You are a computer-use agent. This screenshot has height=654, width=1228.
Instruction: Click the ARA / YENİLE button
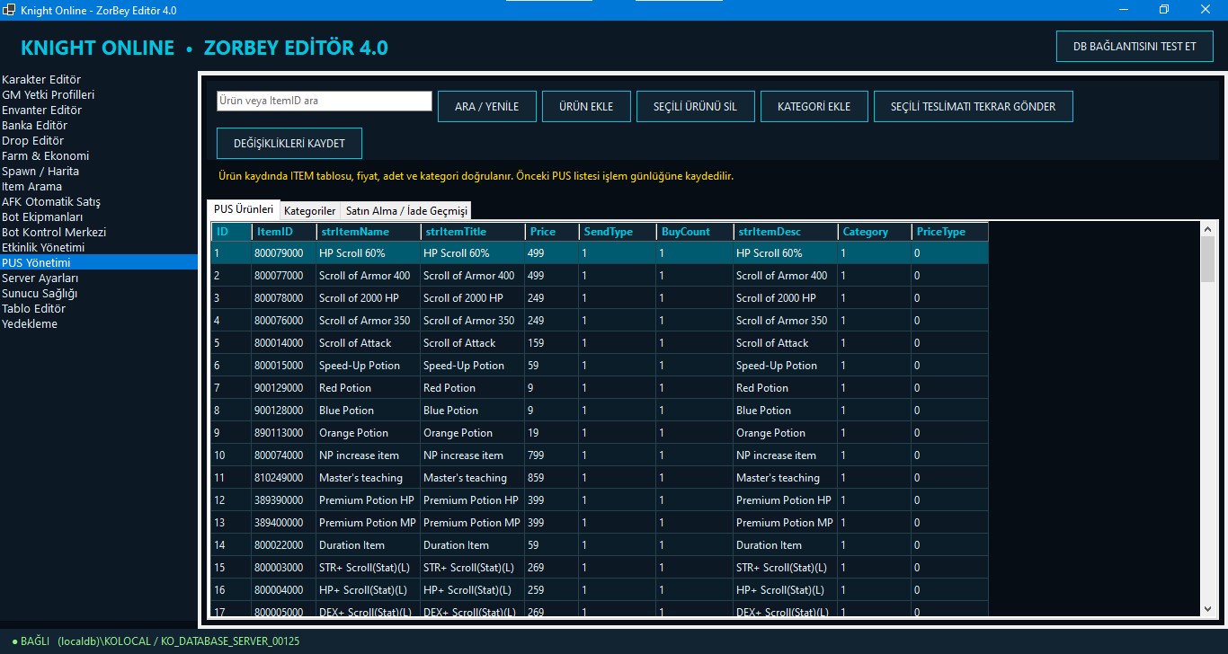(486, 106)
